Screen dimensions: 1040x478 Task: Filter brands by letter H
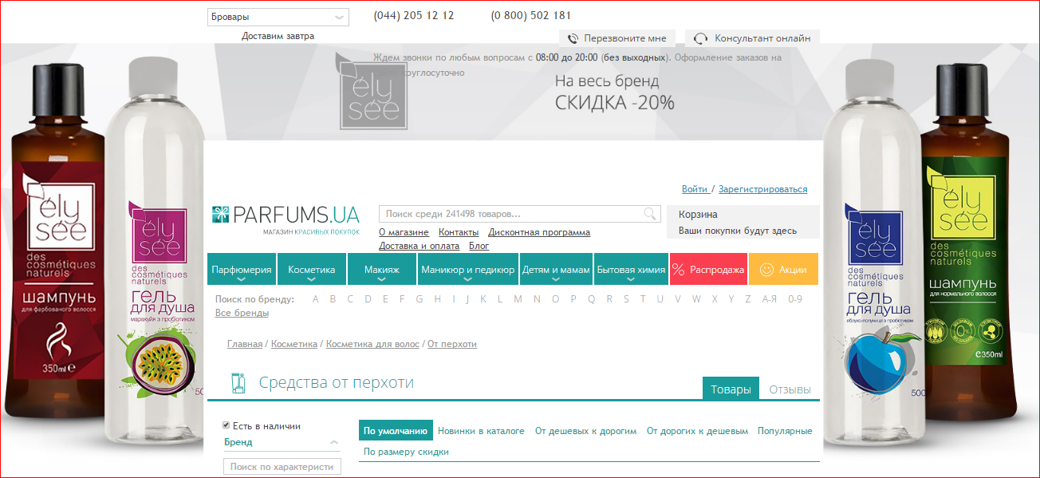[437, 299]
